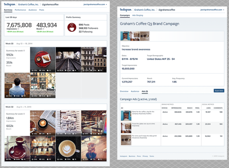The height and width of the screenshot is (168, 229).
Task: Click the Export data button
Action: [x=219, y=91]
